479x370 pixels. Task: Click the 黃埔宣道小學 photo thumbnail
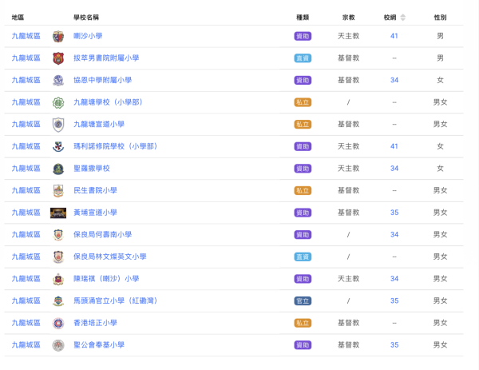[58, 213]
